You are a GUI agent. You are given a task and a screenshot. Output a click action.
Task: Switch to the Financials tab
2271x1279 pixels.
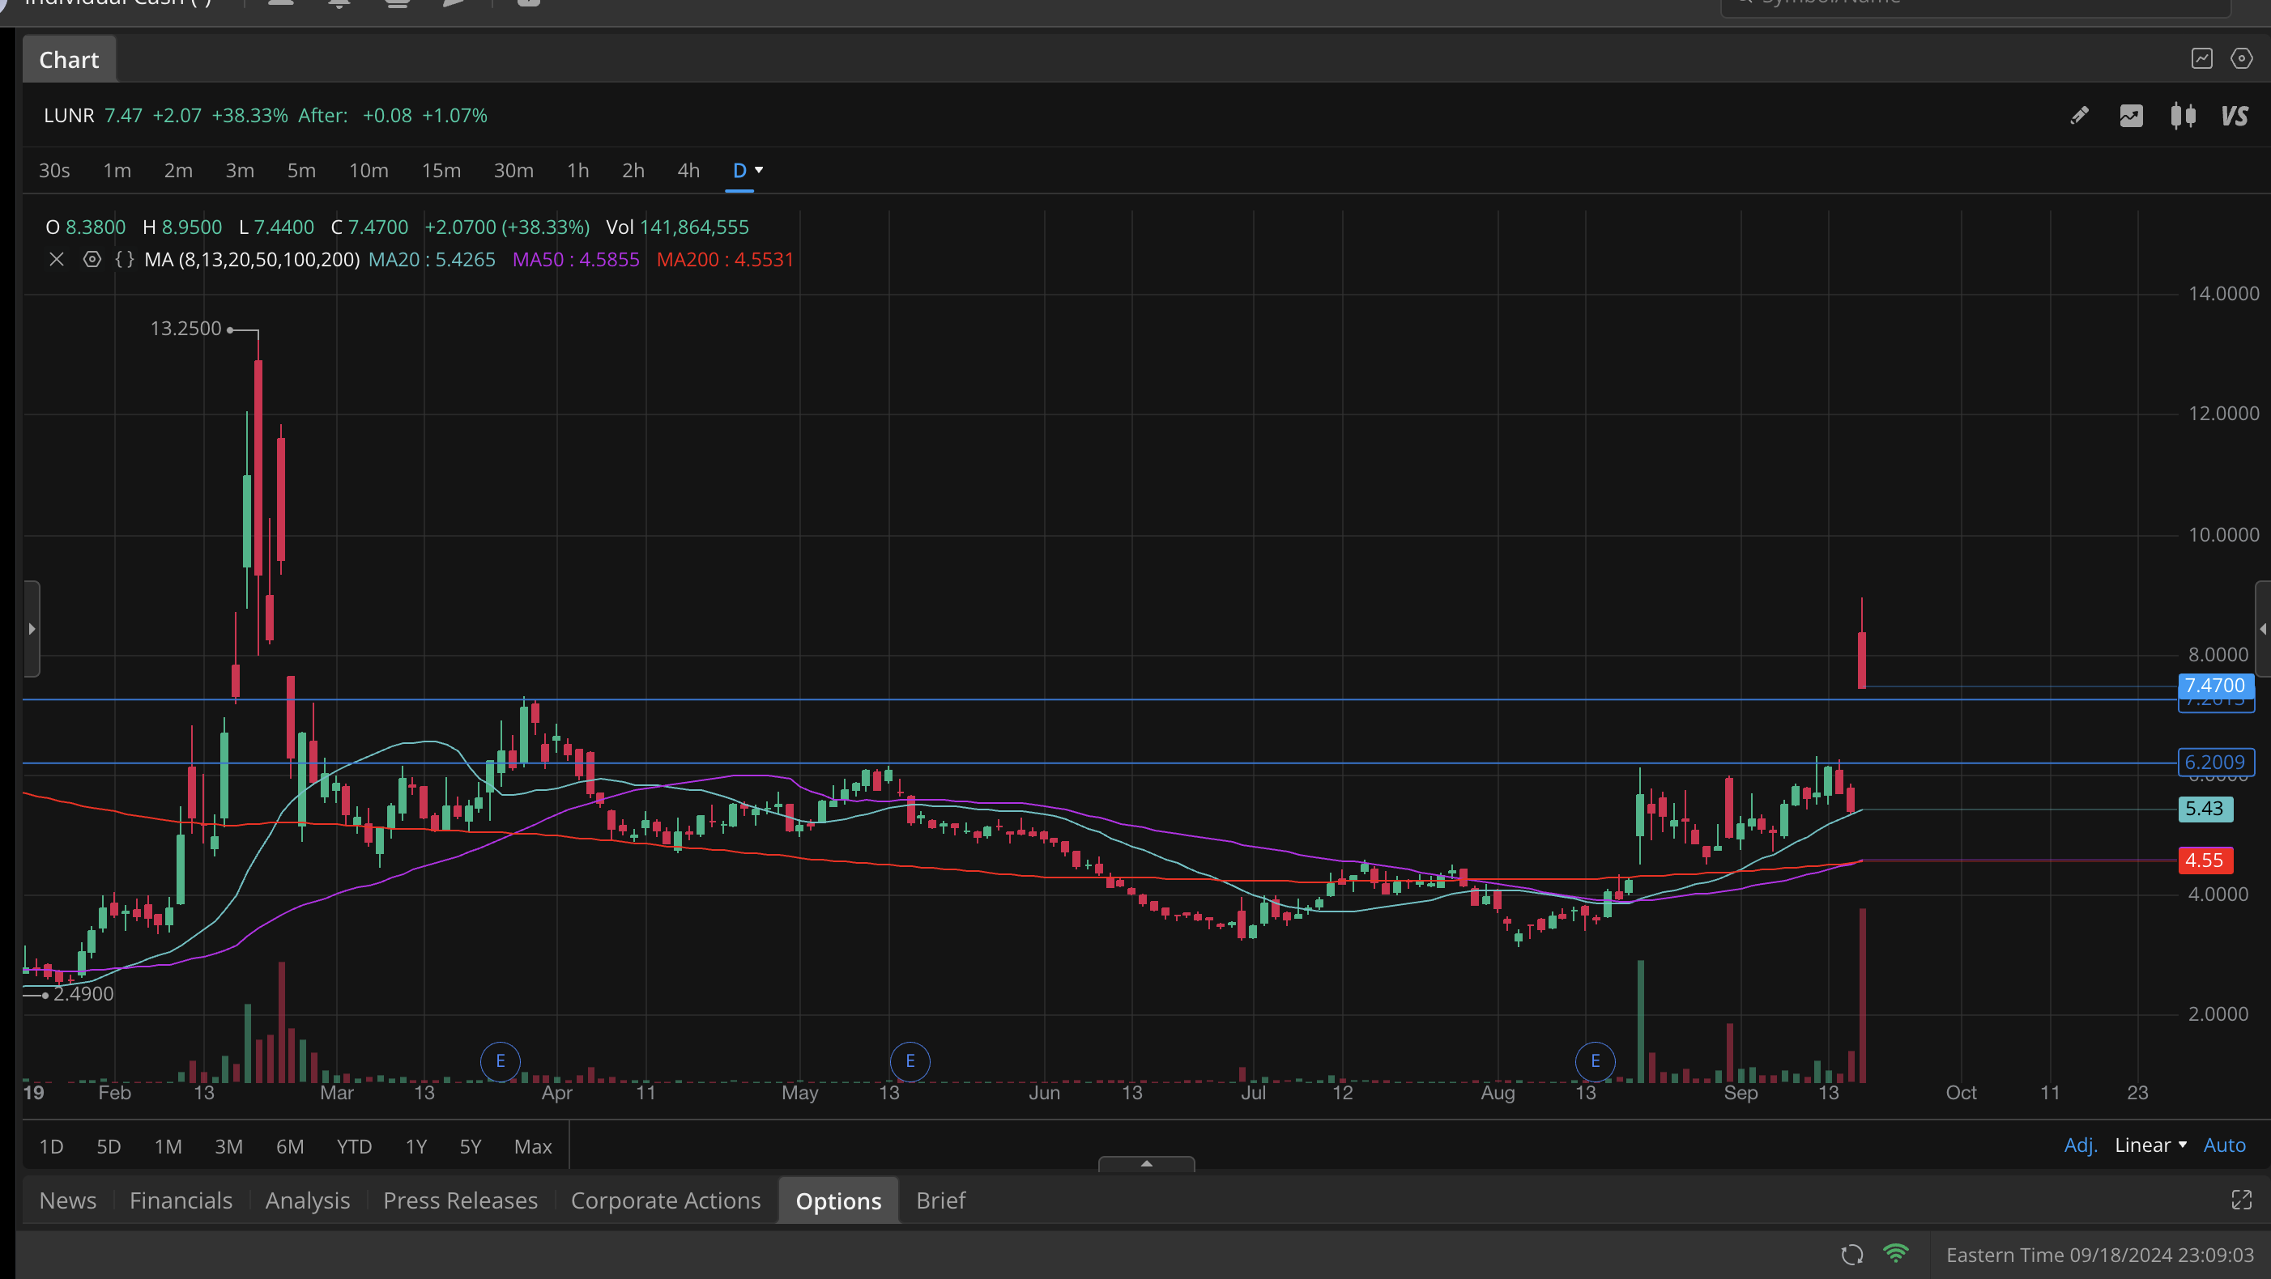(181, 1200)
